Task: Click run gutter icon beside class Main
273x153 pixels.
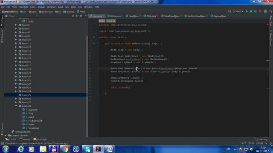Action: click(94, 37)
